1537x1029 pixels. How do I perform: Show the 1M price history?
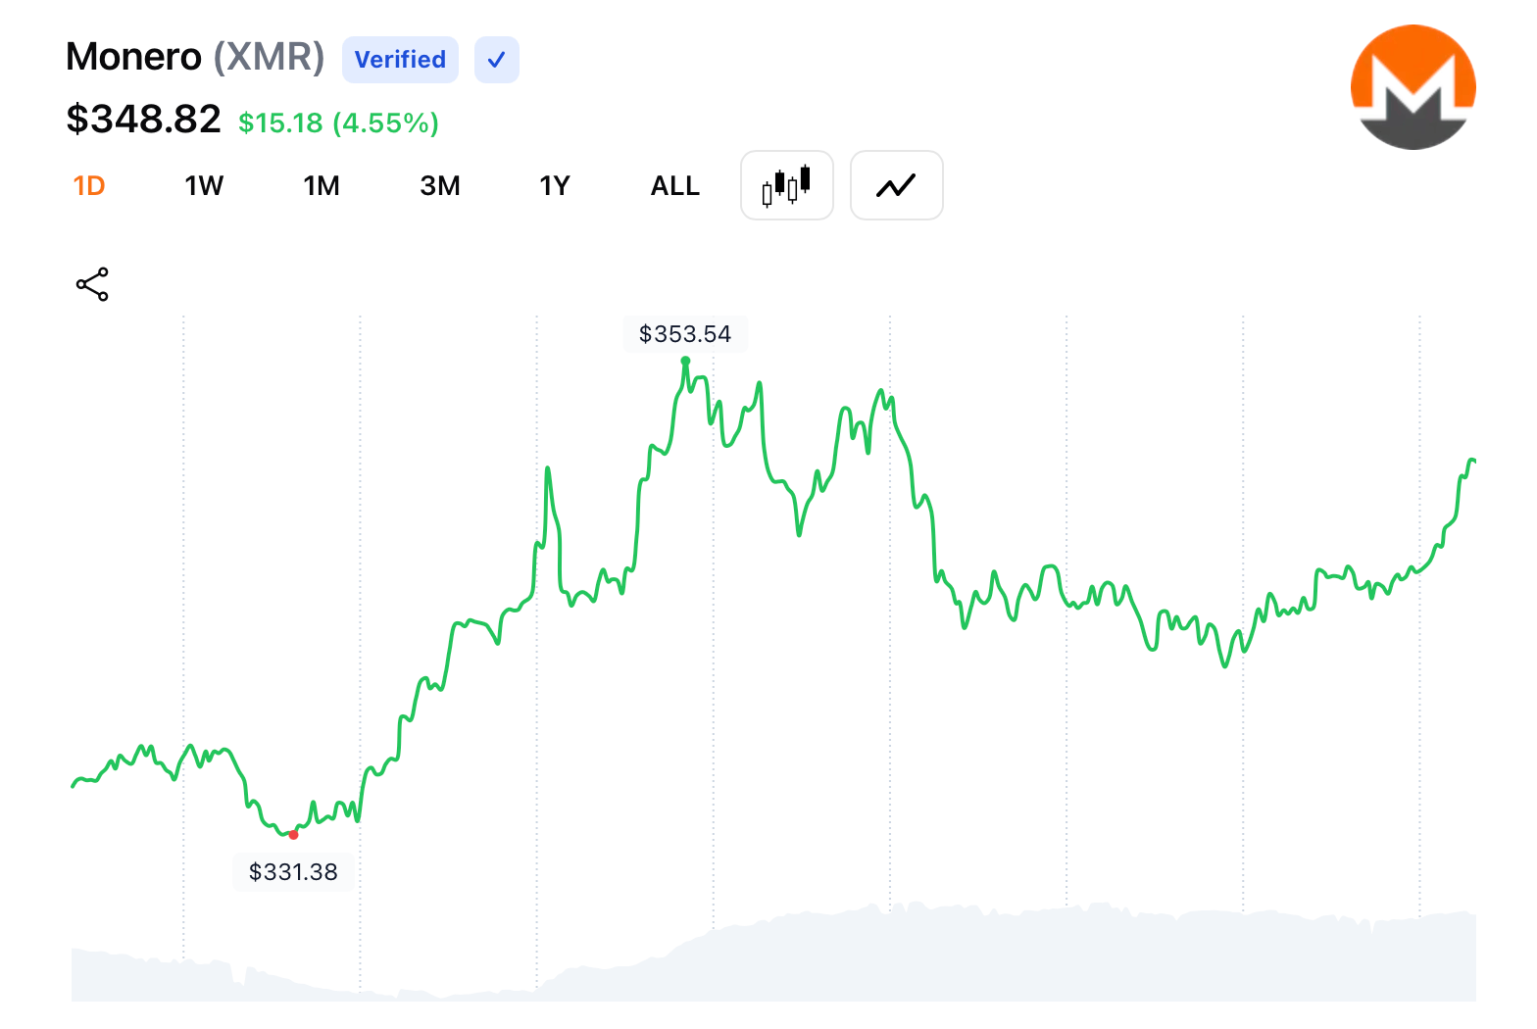[x=321, y=186]
